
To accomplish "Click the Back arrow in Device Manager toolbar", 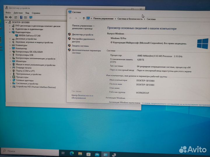I will click(6, 17).
